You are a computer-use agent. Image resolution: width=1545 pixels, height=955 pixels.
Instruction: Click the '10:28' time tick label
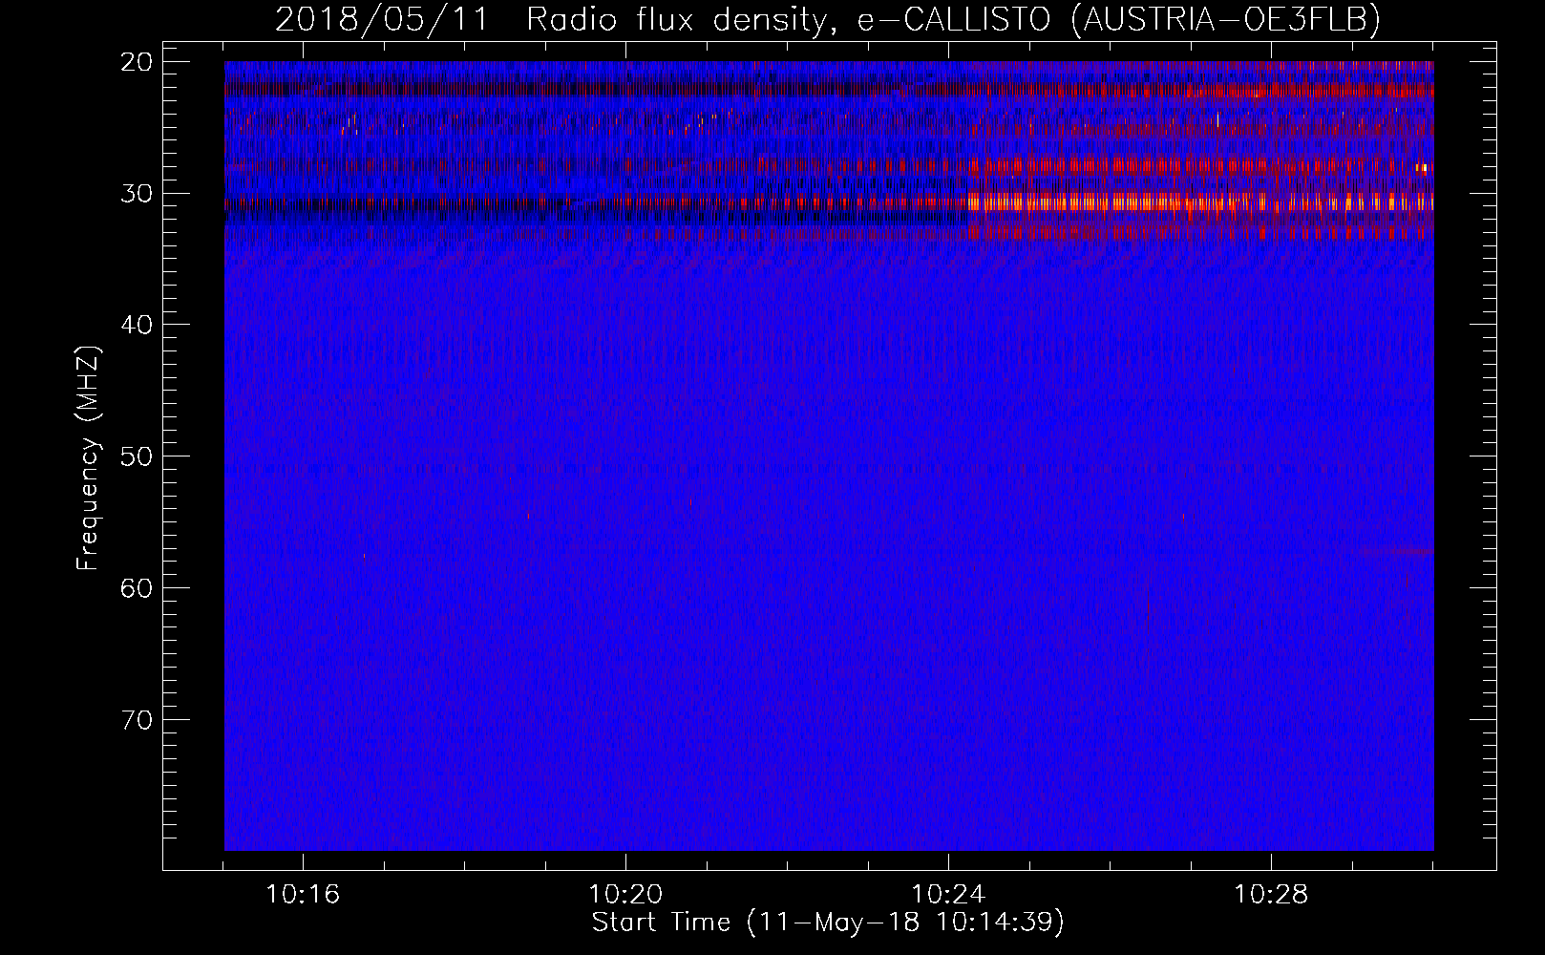click(x=1271, y=895)
